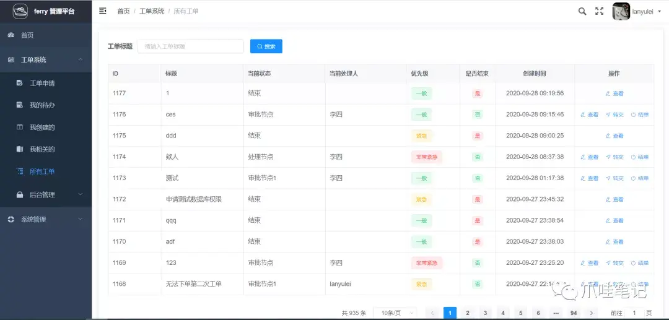Open the 10条/页 page size dropdown
The width and height of the screenshot is (669, 320).
(x=395, y=313)
